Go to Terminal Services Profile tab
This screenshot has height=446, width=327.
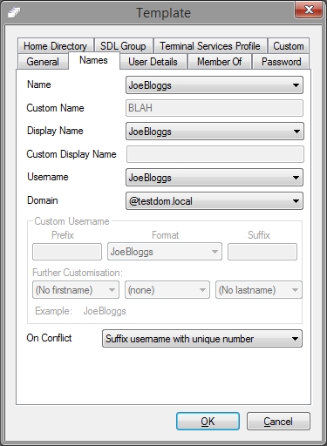point(210,46)
